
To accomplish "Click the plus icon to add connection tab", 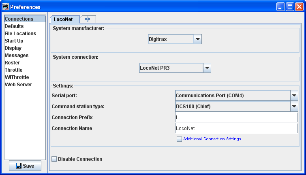I will point(88,19).
